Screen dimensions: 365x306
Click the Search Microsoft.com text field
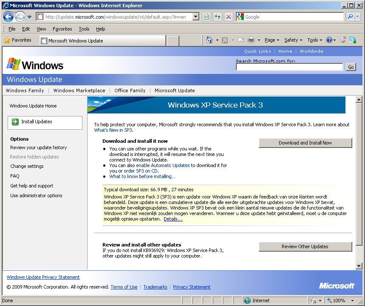tap(289, 67)
